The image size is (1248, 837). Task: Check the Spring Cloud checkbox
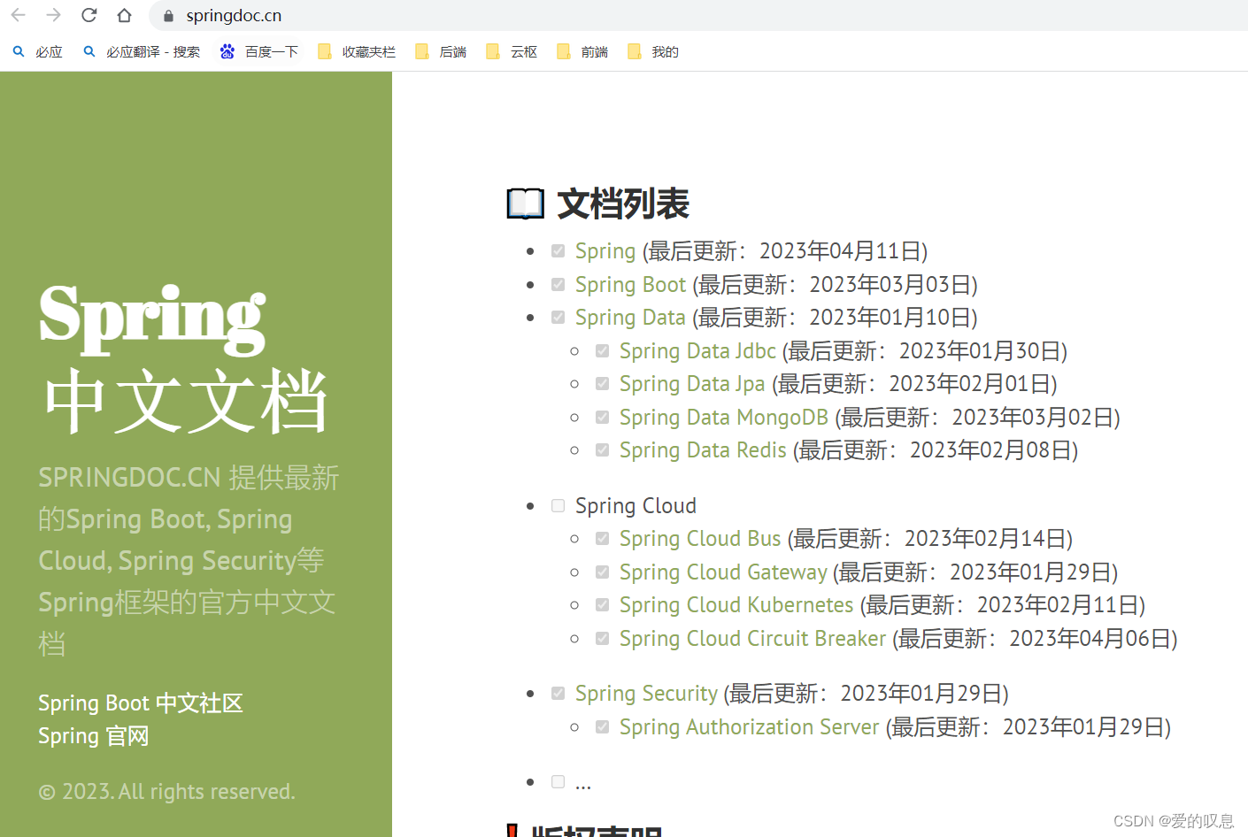click(x=558, y=504)
